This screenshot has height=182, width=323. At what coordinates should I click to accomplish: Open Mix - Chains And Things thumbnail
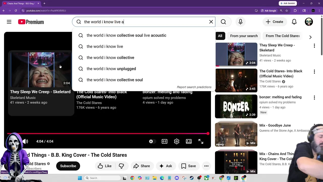pos(236,163)
